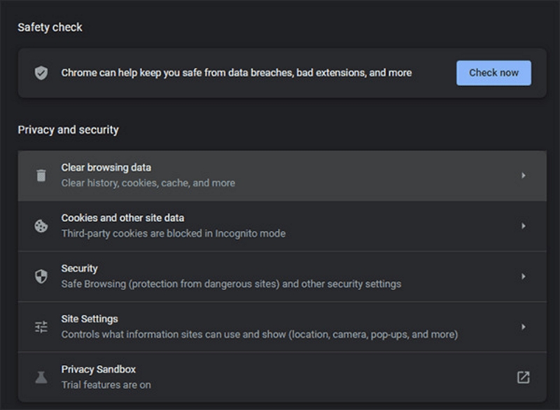The width and height of the screenshot is (560, 410).
Task: Expand Site Settings with its chevron
Action: (523, 327)
